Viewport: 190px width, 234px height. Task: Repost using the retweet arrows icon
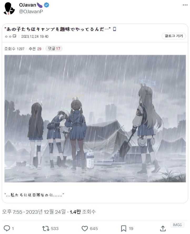coord(46,228)
